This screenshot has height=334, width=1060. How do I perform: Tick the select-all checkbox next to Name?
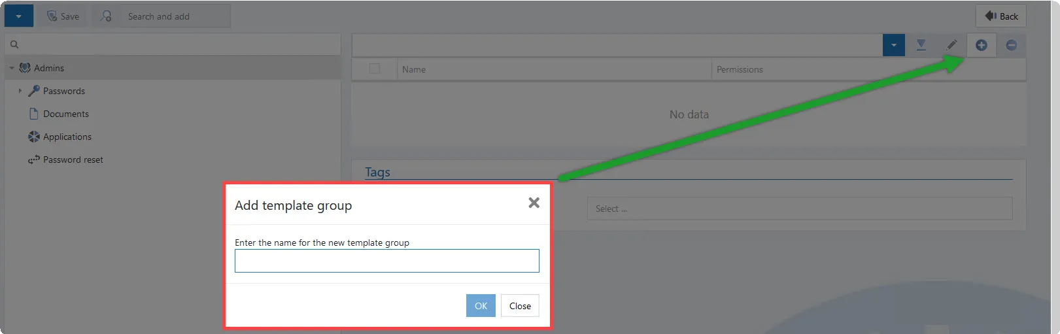[x=375, y=69]
